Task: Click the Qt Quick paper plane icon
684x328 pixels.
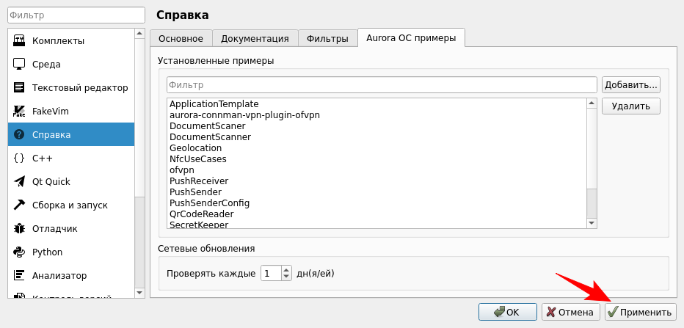Action: tap(20, 181)
